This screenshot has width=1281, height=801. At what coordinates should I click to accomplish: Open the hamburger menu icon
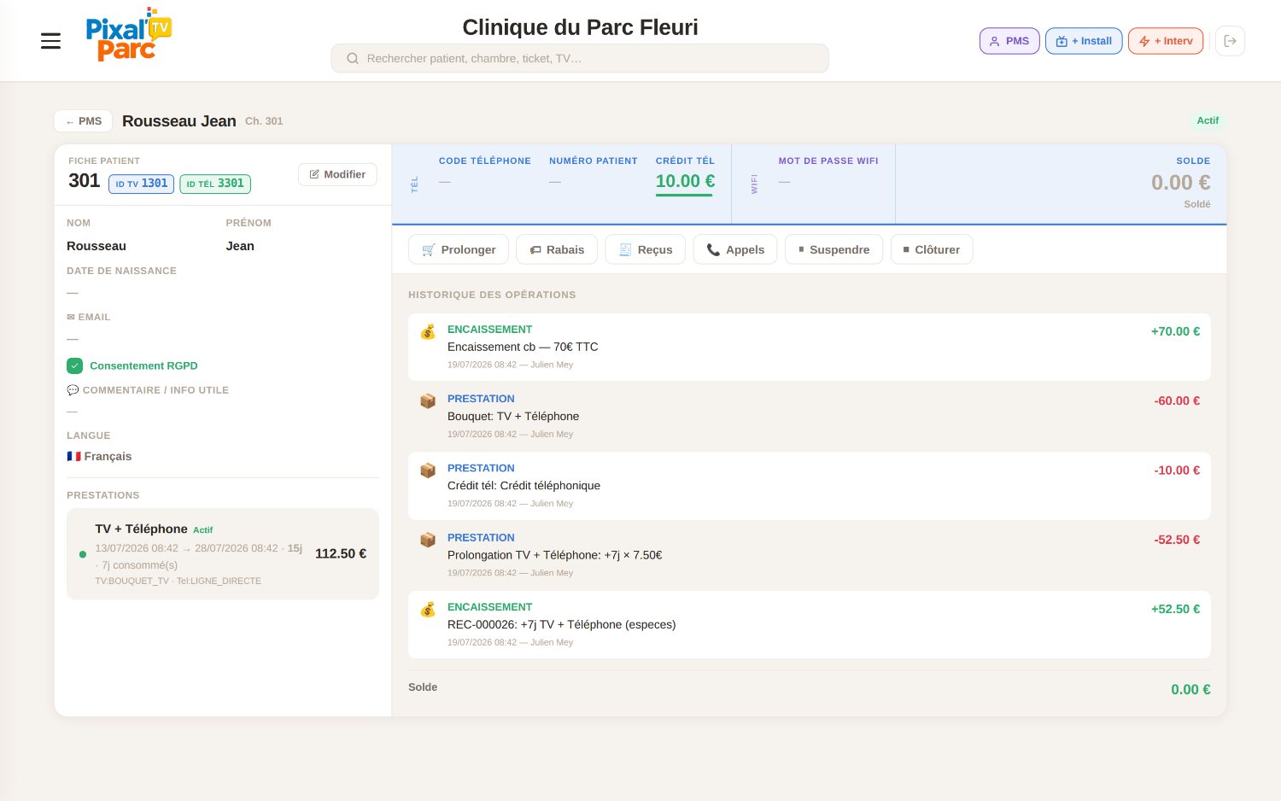[x=50, y=41]
